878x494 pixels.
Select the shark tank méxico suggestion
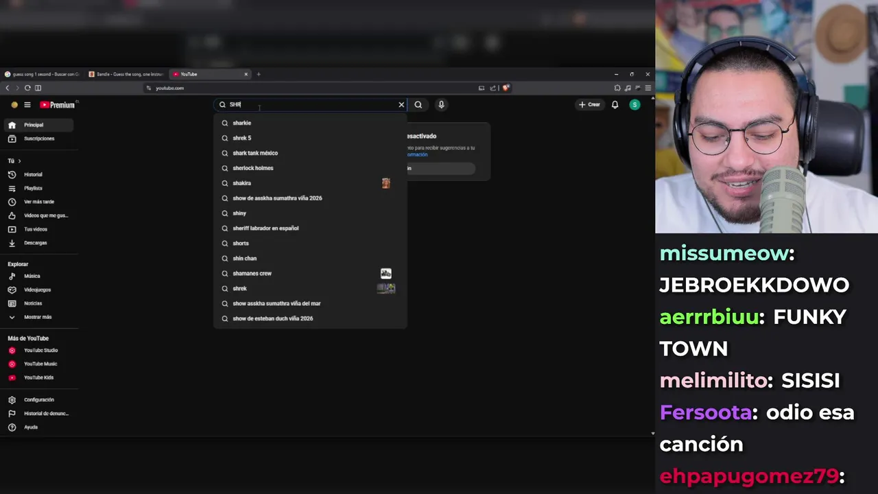click(x=310, y=153)
